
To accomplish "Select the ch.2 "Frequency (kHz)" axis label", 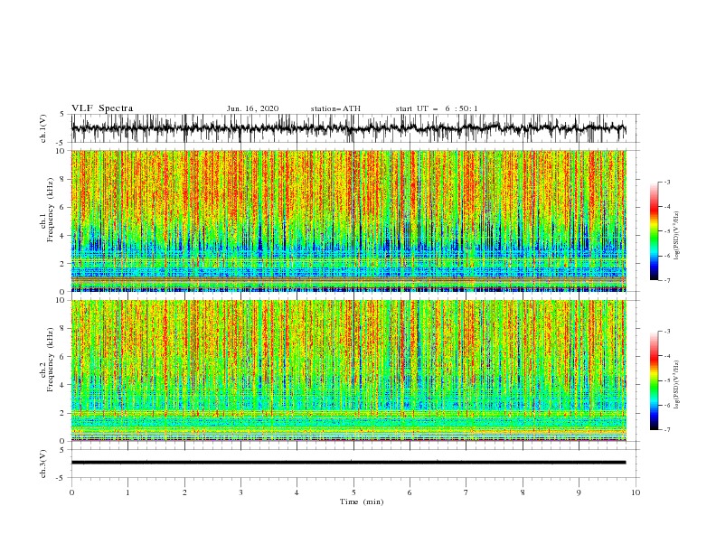I will 51,360.
